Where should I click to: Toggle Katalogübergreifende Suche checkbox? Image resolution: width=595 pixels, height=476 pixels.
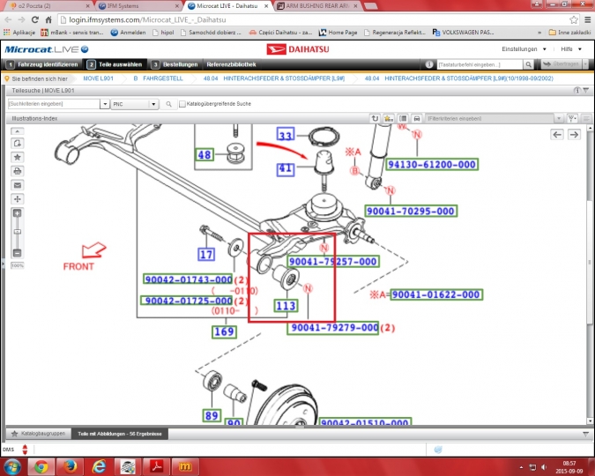182,104
